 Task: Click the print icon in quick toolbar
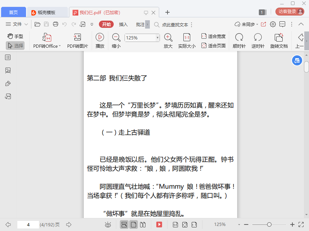(56, 24)
